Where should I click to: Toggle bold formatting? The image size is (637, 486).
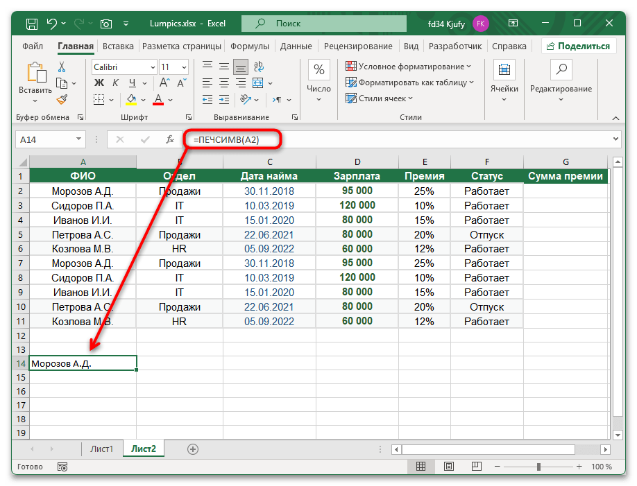[x=101, y=83]
